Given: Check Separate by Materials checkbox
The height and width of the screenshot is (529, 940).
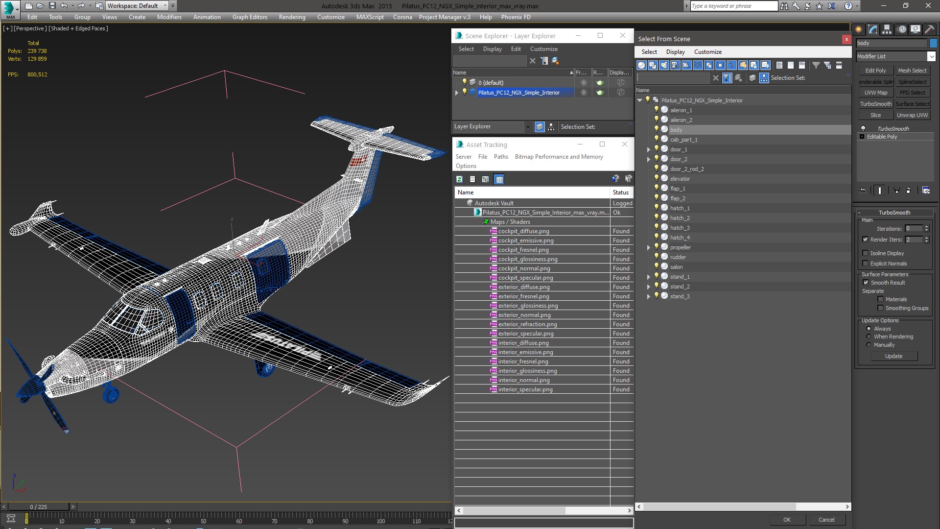Looking at the screenshot, I should point(880,299).
